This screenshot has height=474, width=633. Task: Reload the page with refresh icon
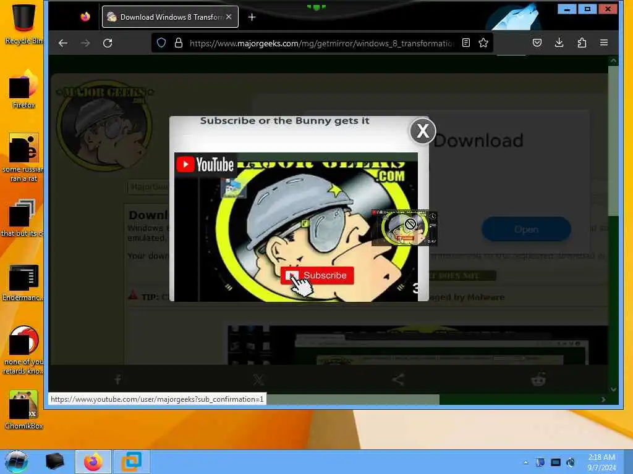[x=108, y=43]
